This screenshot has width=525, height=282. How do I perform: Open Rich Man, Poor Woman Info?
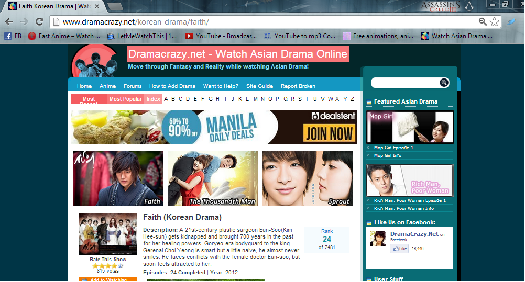click(x=404, y=208)
